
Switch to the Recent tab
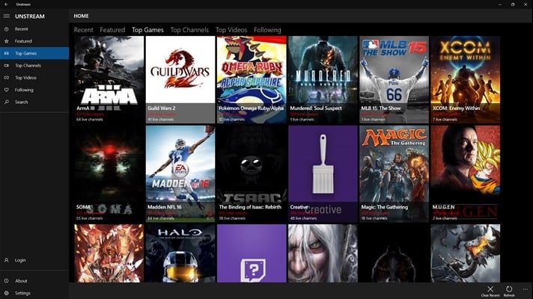(x=83, y=30)
